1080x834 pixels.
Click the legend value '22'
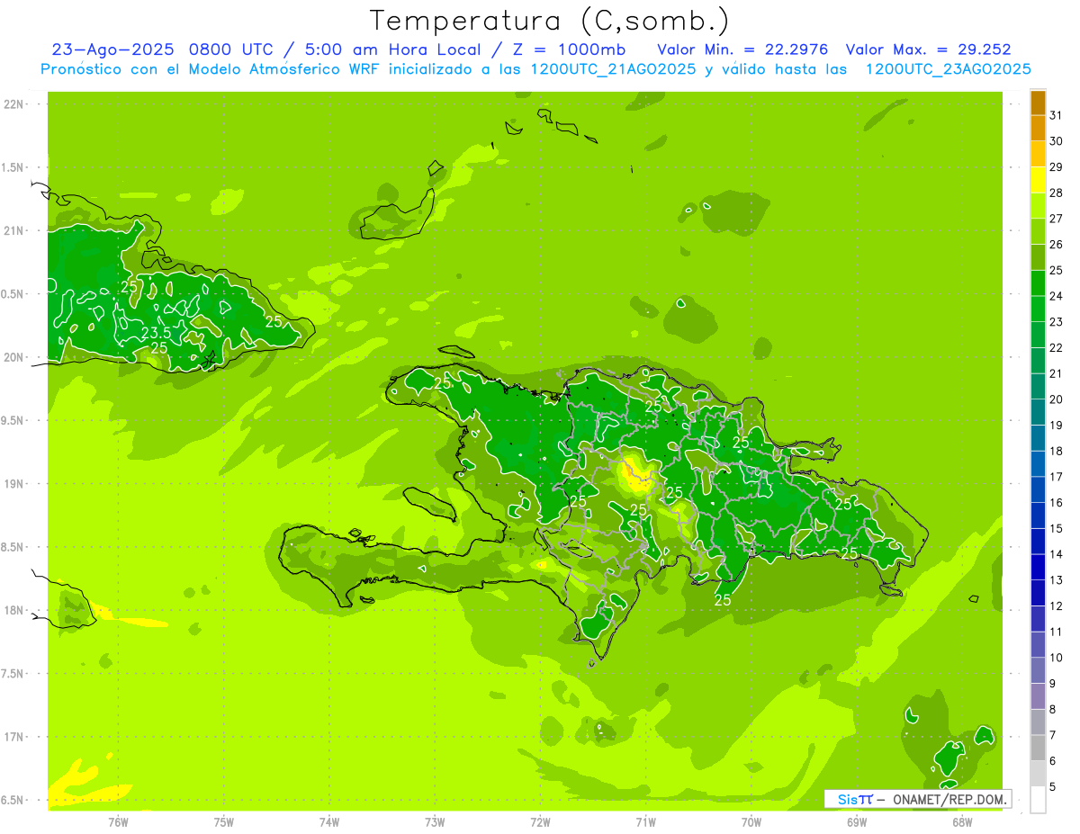(x=1057, y=347)
